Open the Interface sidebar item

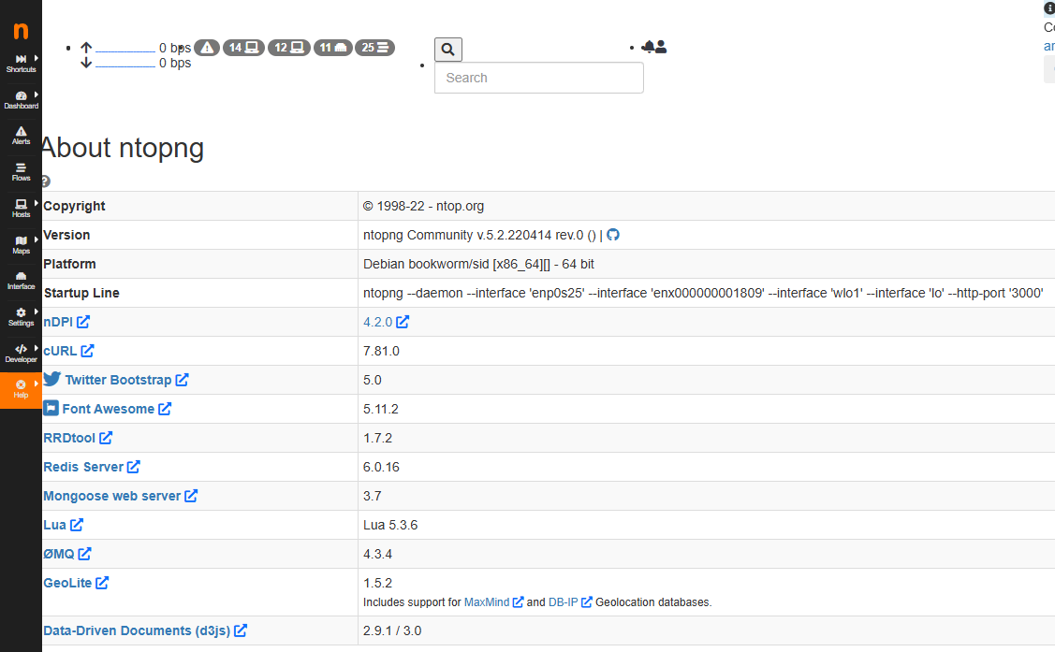(21, 281)
